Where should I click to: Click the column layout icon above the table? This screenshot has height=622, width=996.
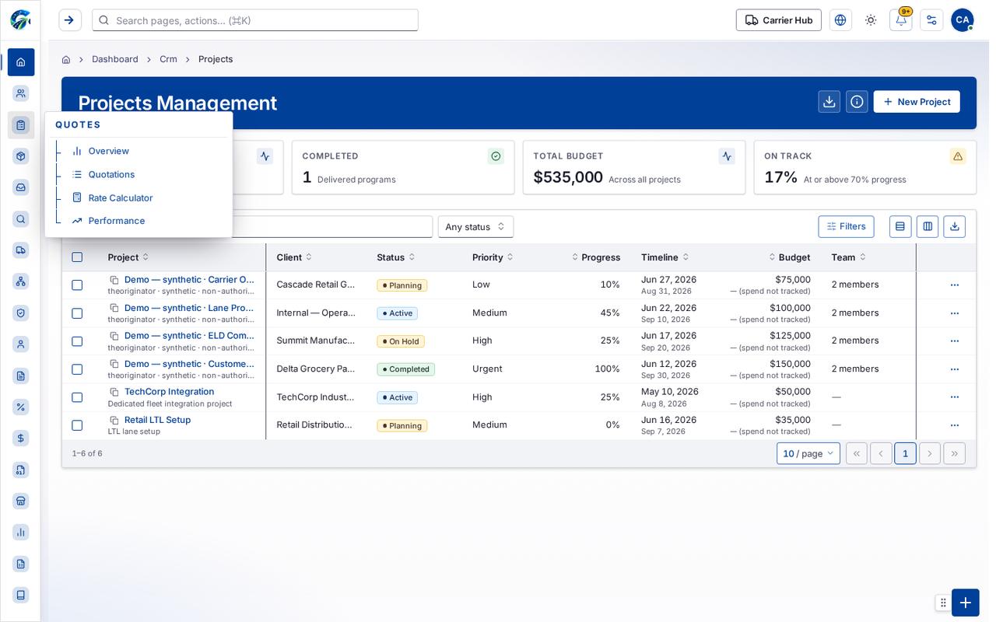(x=928, y=226)
